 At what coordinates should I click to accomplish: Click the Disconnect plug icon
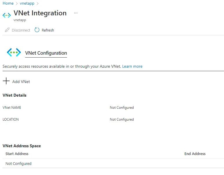[7, 30]
